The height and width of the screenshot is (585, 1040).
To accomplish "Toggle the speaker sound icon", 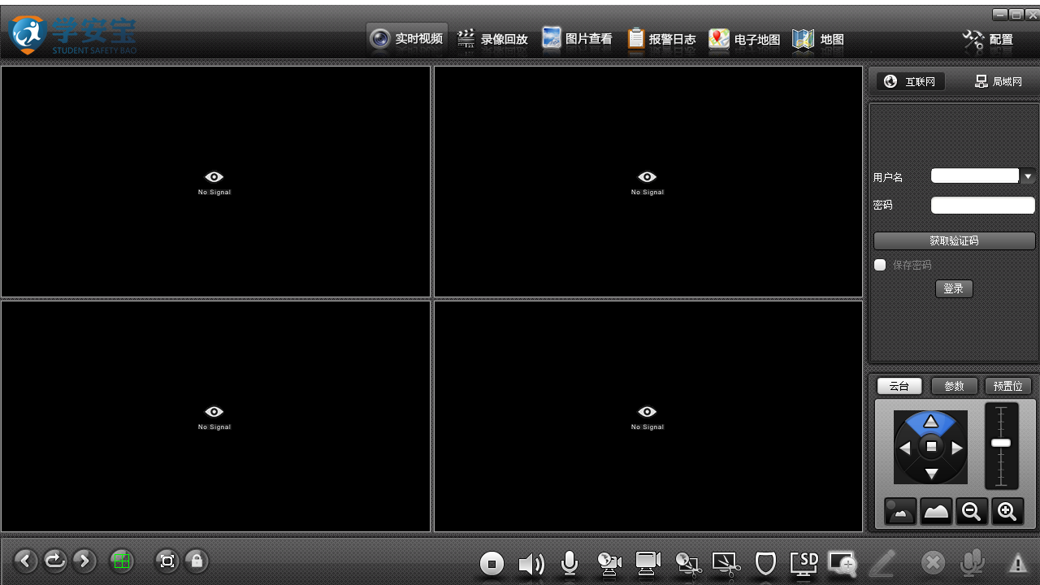I will 531,563.
